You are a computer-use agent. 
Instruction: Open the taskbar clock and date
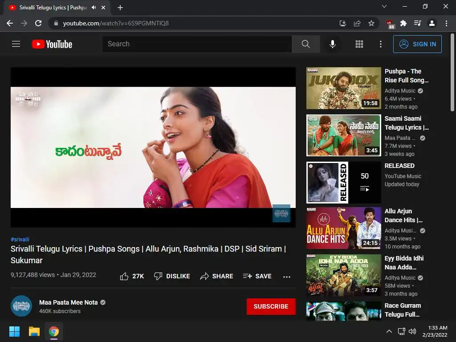[x=435, y=331]
